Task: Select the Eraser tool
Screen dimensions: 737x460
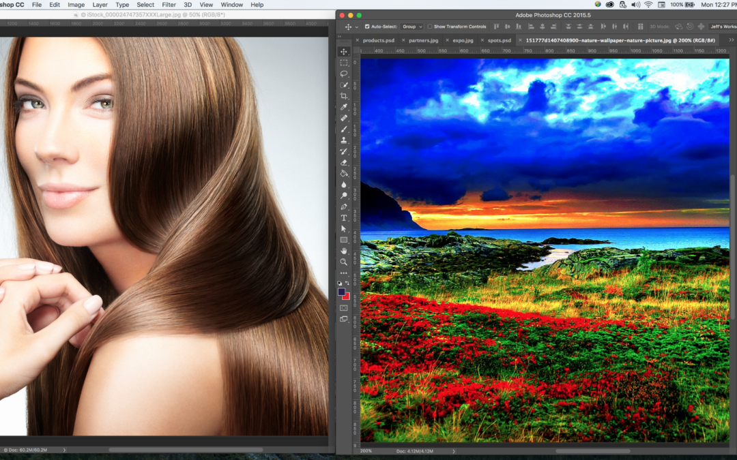Action: [x=344, y=162]
